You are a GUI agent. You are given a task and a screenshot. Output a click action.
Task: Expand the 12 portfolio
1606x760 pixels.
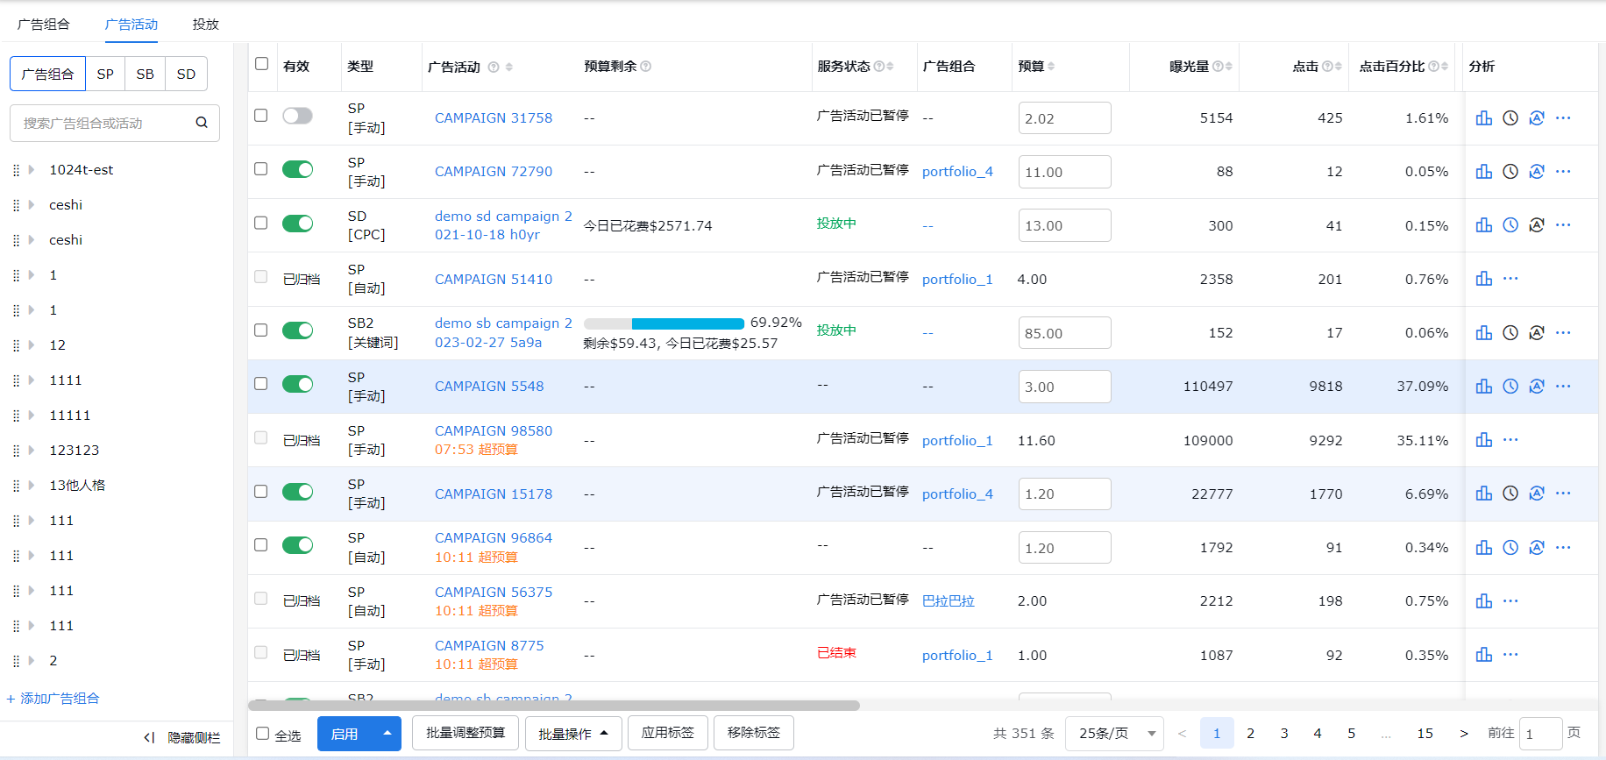click(x=32, y=345)
